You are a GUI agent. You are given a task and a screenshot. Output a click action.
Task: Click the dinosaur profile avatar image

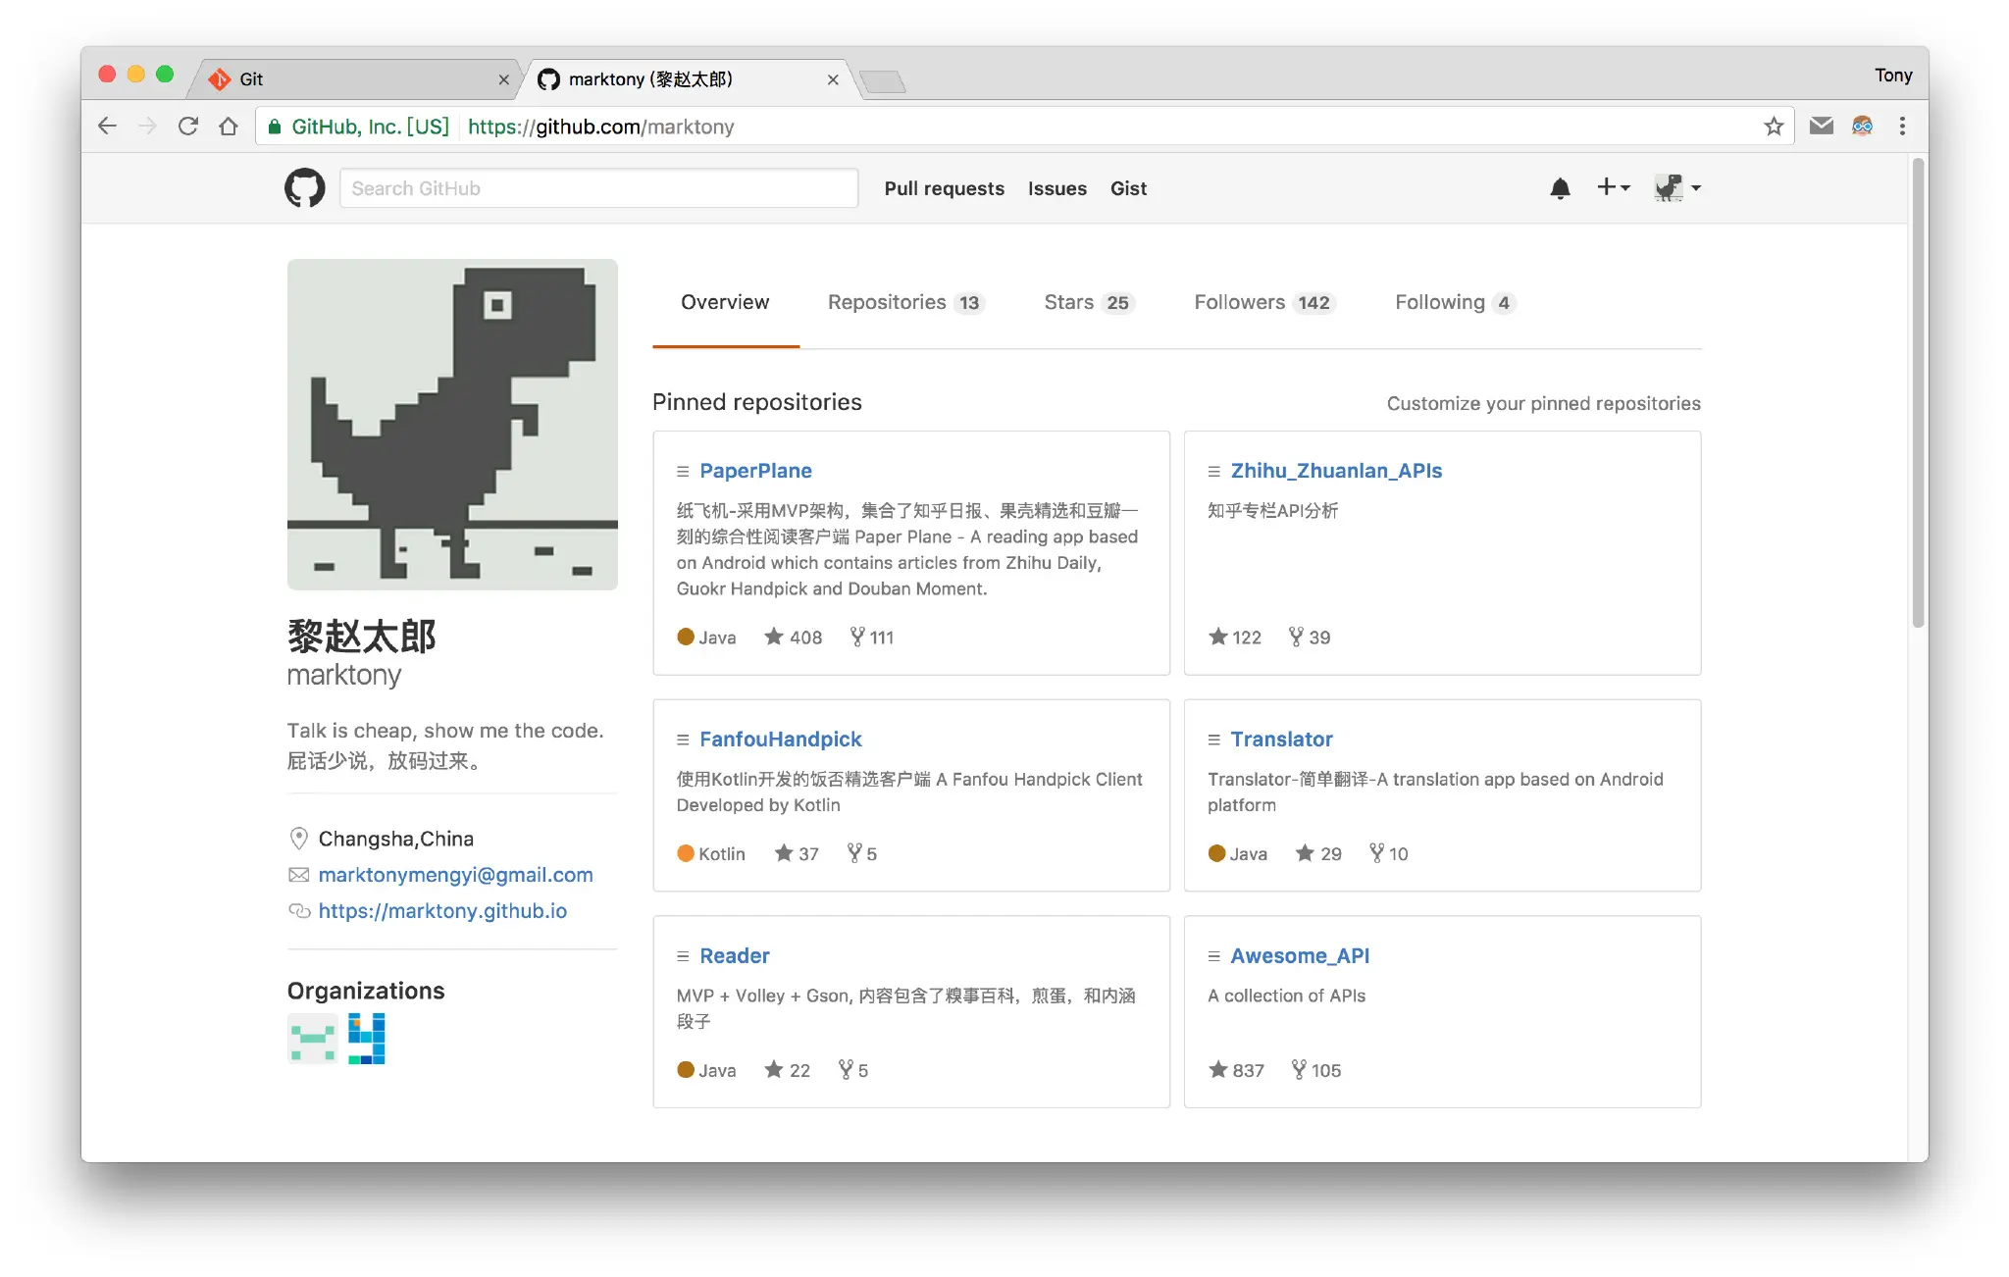(452, 425)
